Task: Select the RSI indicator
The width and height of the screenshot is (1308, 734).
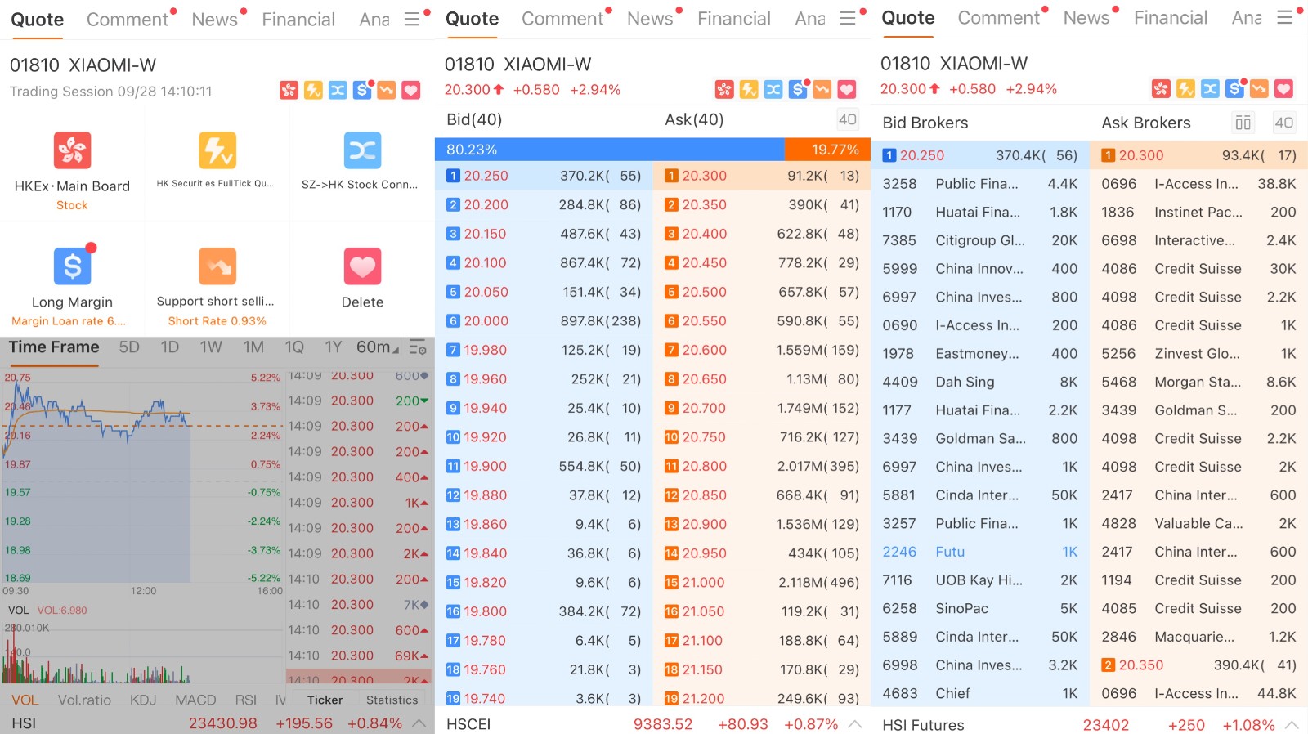Action: 245,700
